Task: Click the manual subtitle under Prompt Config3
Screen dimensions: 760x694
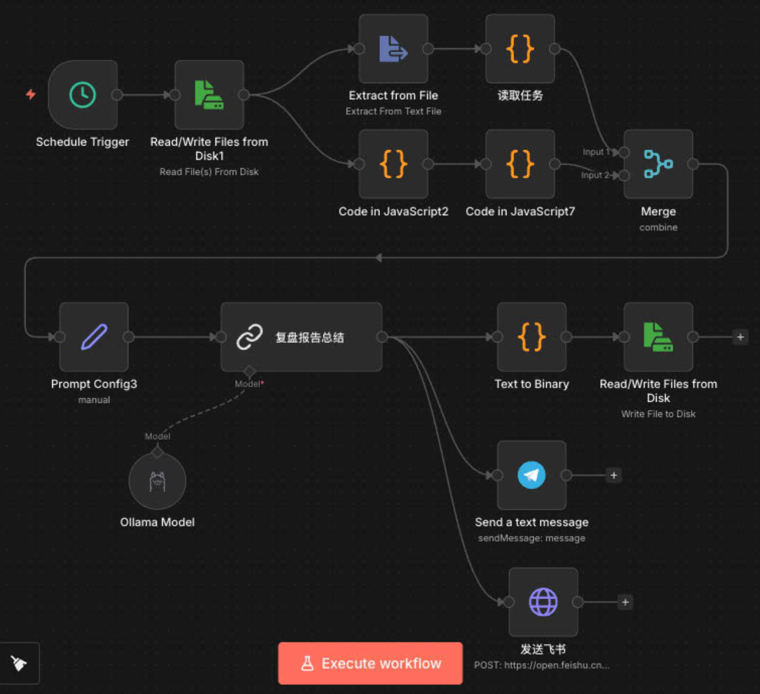Action: 94,400
